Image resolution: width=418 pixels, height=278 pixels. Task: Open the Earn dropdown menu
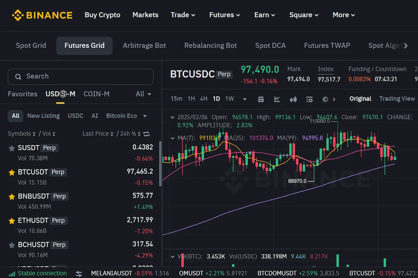[265, 15]
